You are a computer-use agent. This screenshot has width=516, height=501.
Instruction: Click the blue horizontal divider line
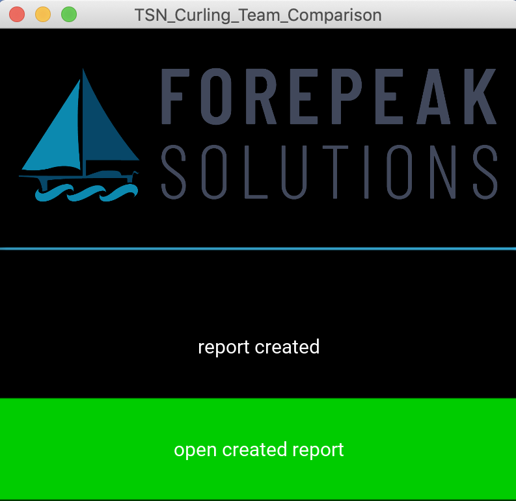(x=258, y=248)
